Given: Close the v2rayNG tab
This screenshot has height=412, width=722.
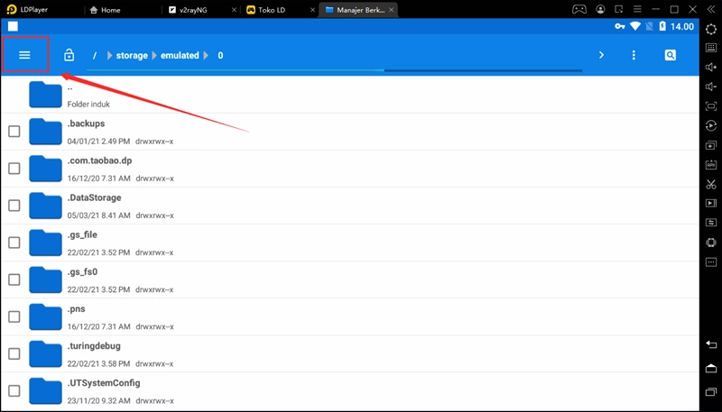Looking at the screenshot, I should [x=234, y=10].
